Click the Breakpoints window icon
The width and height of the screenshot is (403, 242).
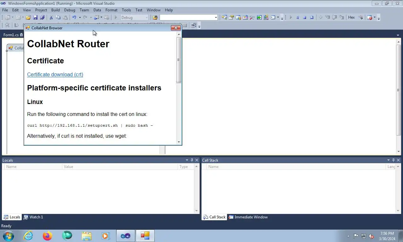click(x=370, y=18)
